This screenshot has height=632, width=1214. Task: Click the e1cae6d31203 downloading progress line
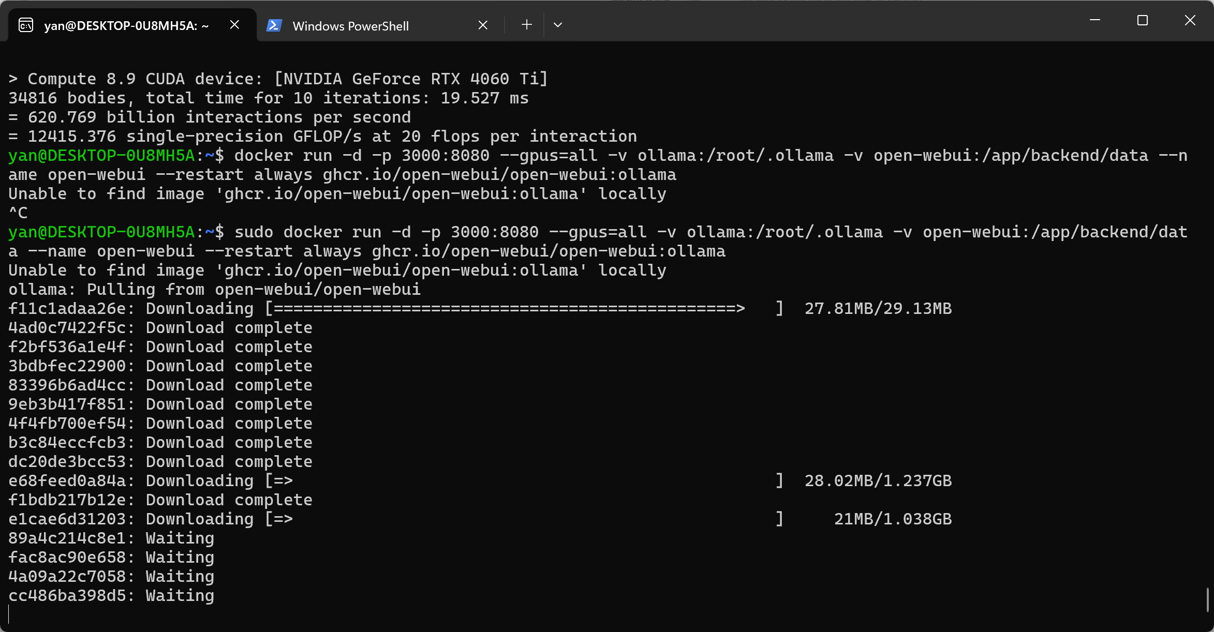click(x=480, y=519)
